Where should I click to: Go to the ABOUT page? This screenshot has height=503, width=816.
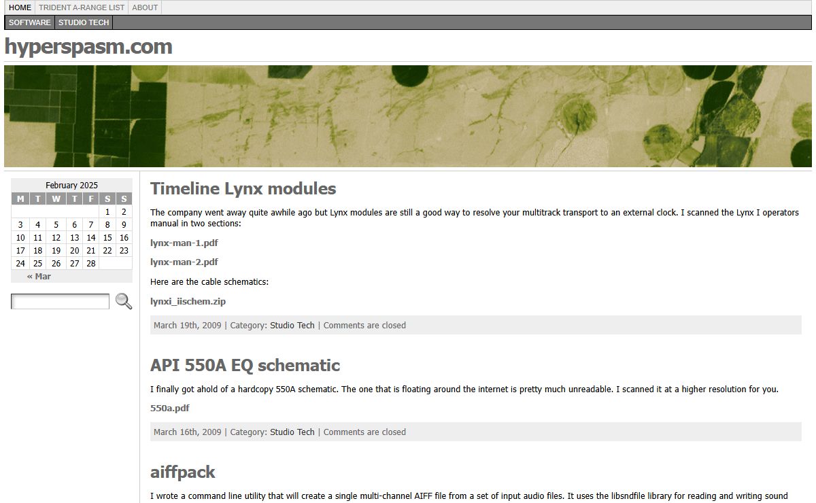coord(145,8)
